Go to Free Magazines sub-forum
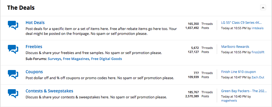Screen dimensions: 272x107 76,59
